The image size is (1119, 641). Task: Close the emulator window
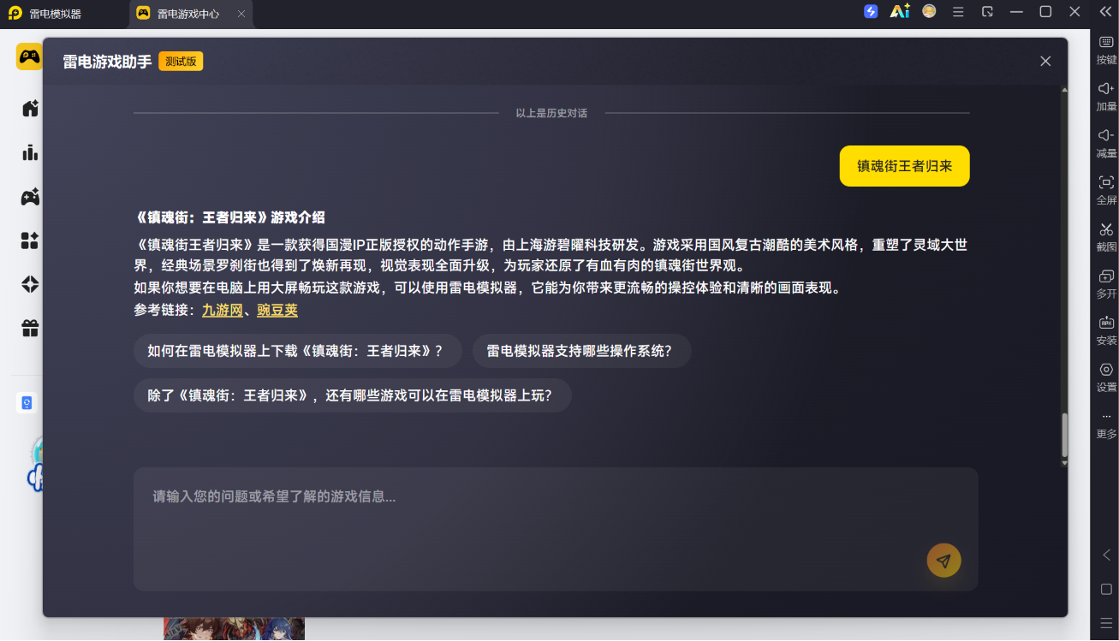[1074, 11]
